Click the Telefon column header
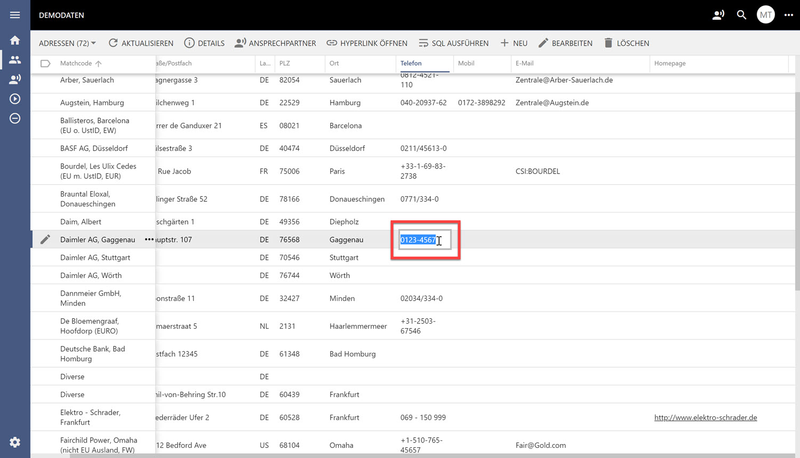This screenshot has height=458, width=800. click(x=411, y=64)
